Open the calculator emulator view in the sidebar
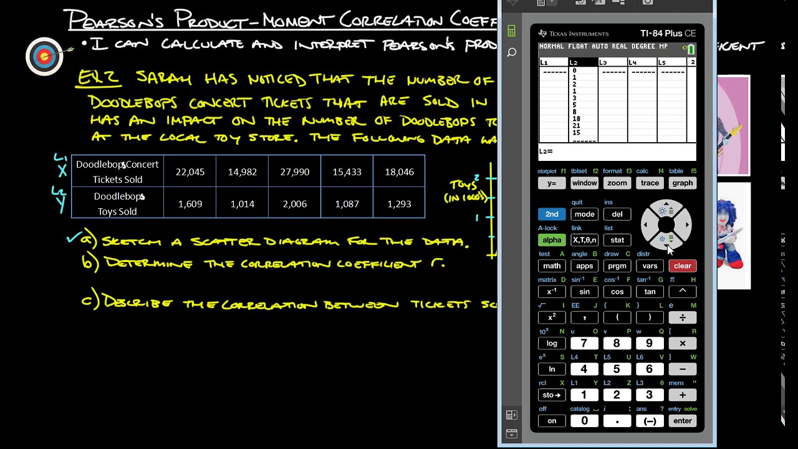798x449 pixels. tap(511, 31)
